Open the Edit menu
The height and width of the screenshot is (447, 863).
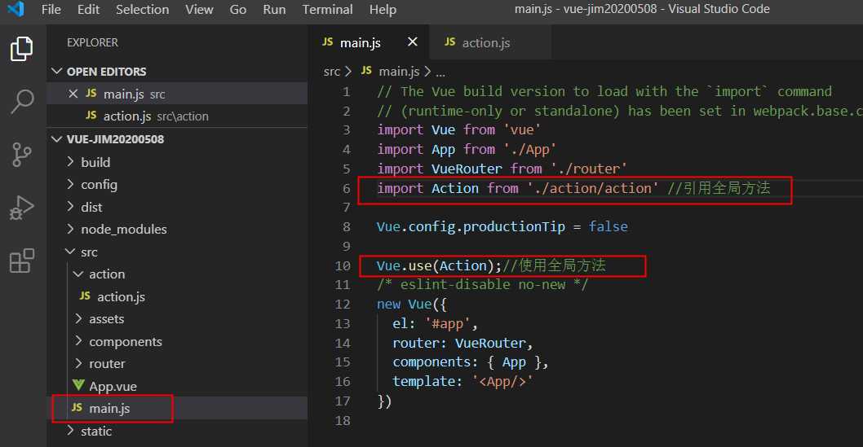(x=88, y=9)
